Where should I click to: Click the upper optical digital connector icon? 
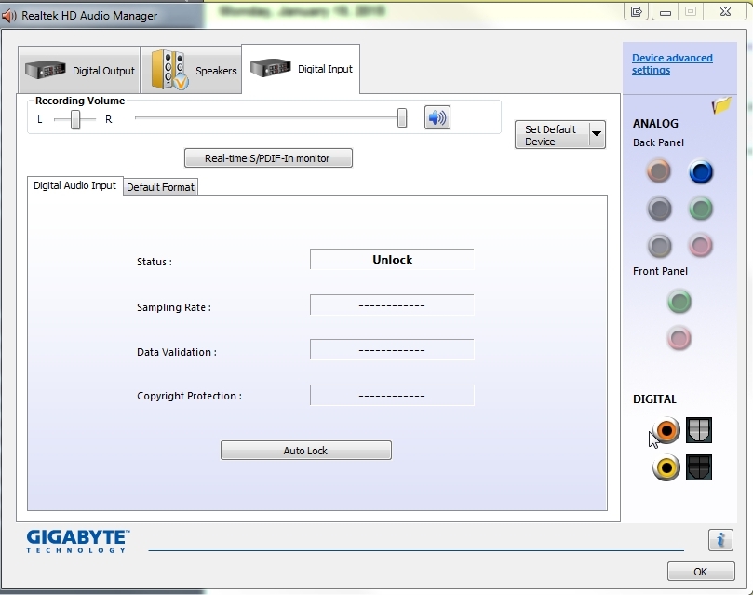[x=699, y=430]
